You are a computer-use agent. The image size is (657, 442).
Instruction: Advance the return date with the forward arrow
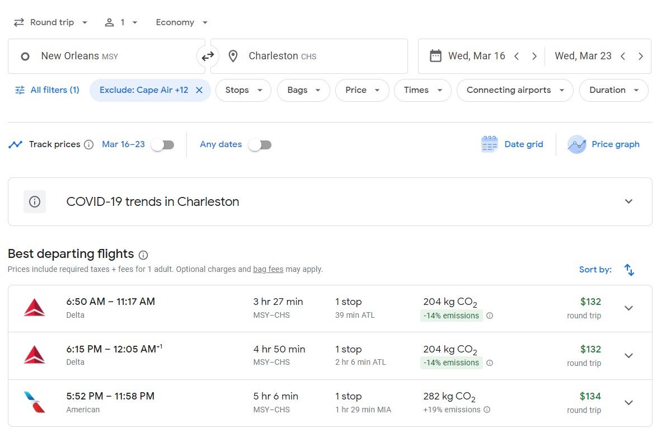641,56
